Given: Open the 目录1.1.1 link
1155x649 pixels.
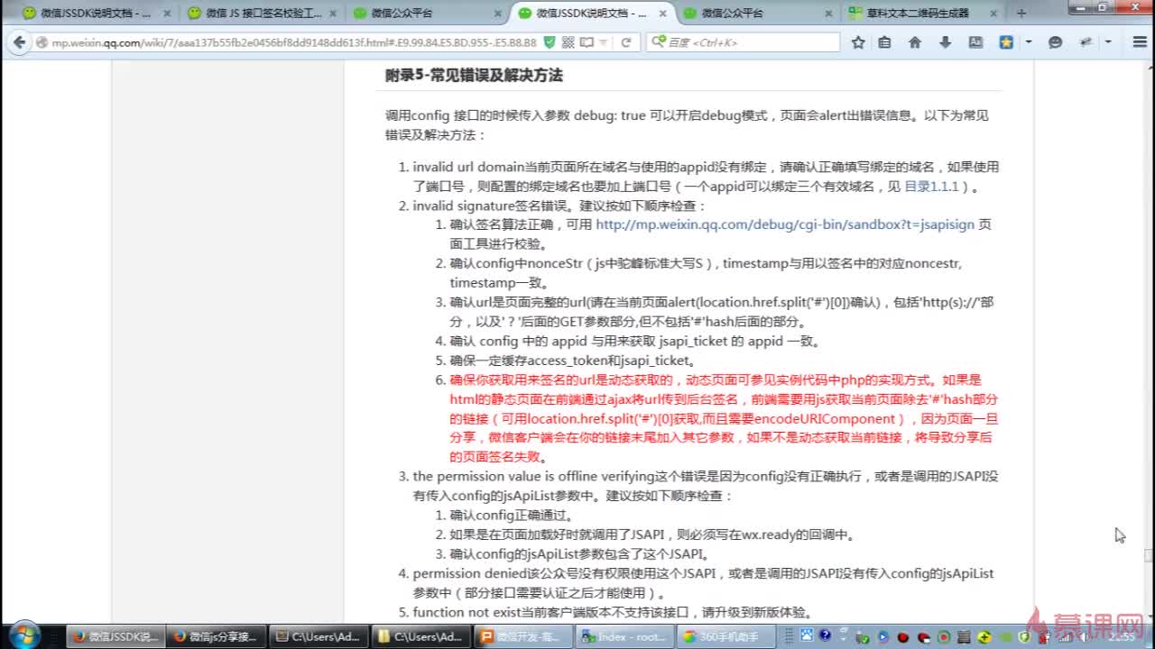Looking at the screenshot, I should tap(931, 187).
